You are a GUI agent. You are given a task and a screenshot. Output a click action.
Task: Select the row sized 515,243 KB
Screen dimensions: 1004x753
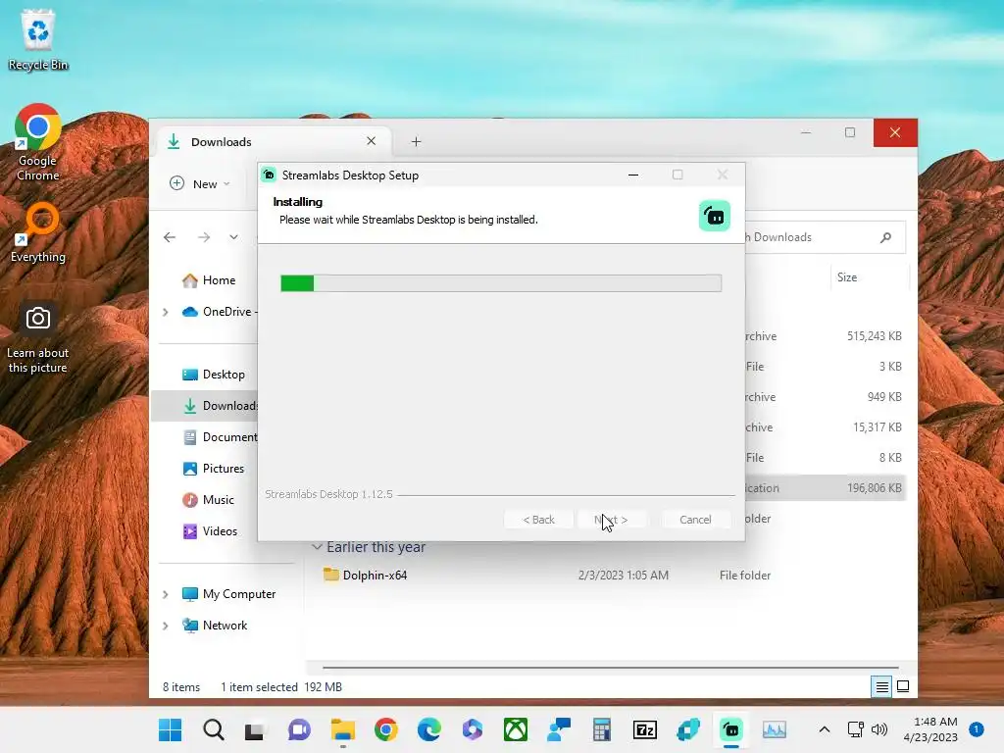[825, 336]
